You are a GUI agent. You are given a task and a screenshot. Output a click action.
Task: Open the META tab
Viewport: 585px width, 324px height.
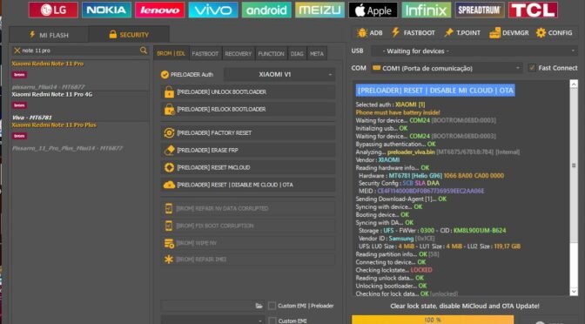(x=316, y=54)
